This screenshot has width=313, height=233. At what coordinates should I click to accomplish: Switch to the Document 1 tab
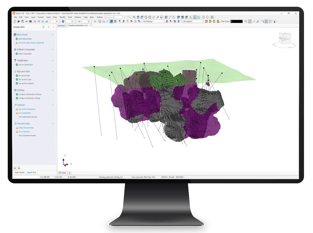click(62, 26)
